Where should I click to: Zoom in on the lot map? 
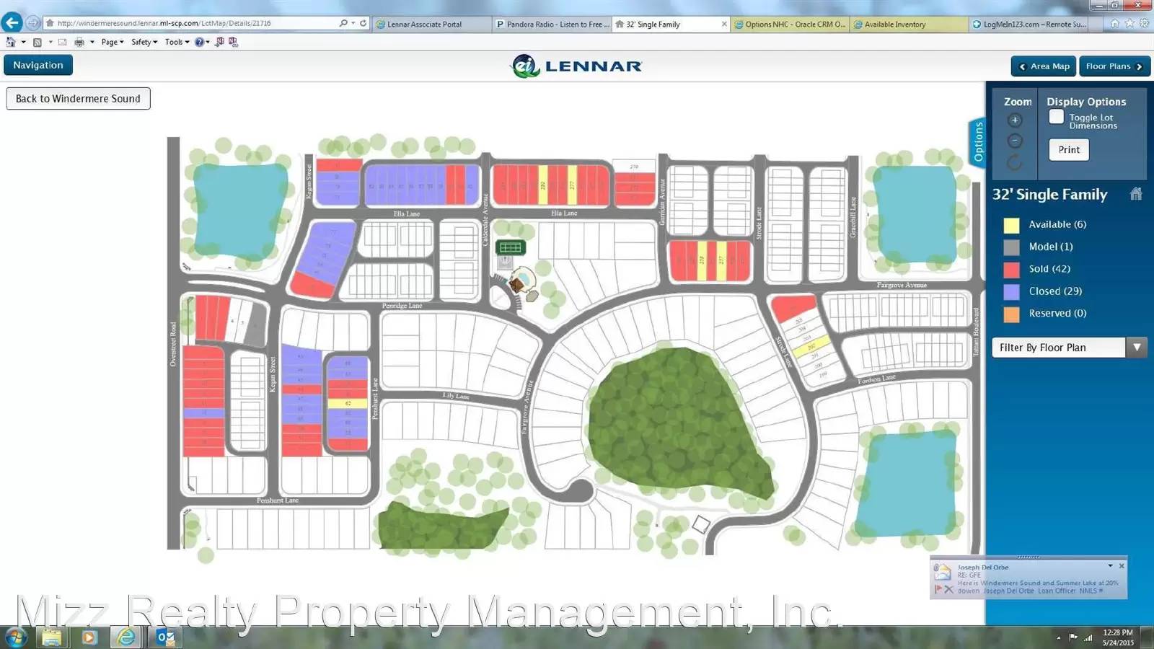pyautogui.click(x=1015, y=120)
